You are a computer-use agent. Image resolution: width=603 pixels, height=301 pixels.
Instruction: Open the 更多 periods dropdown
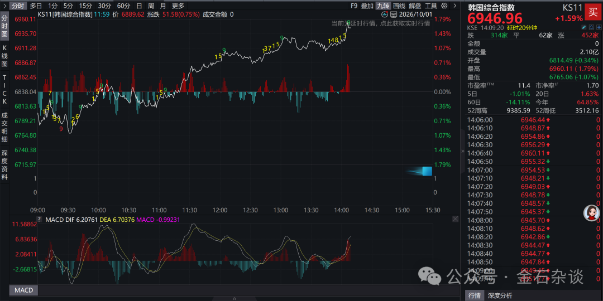[178, 6]
